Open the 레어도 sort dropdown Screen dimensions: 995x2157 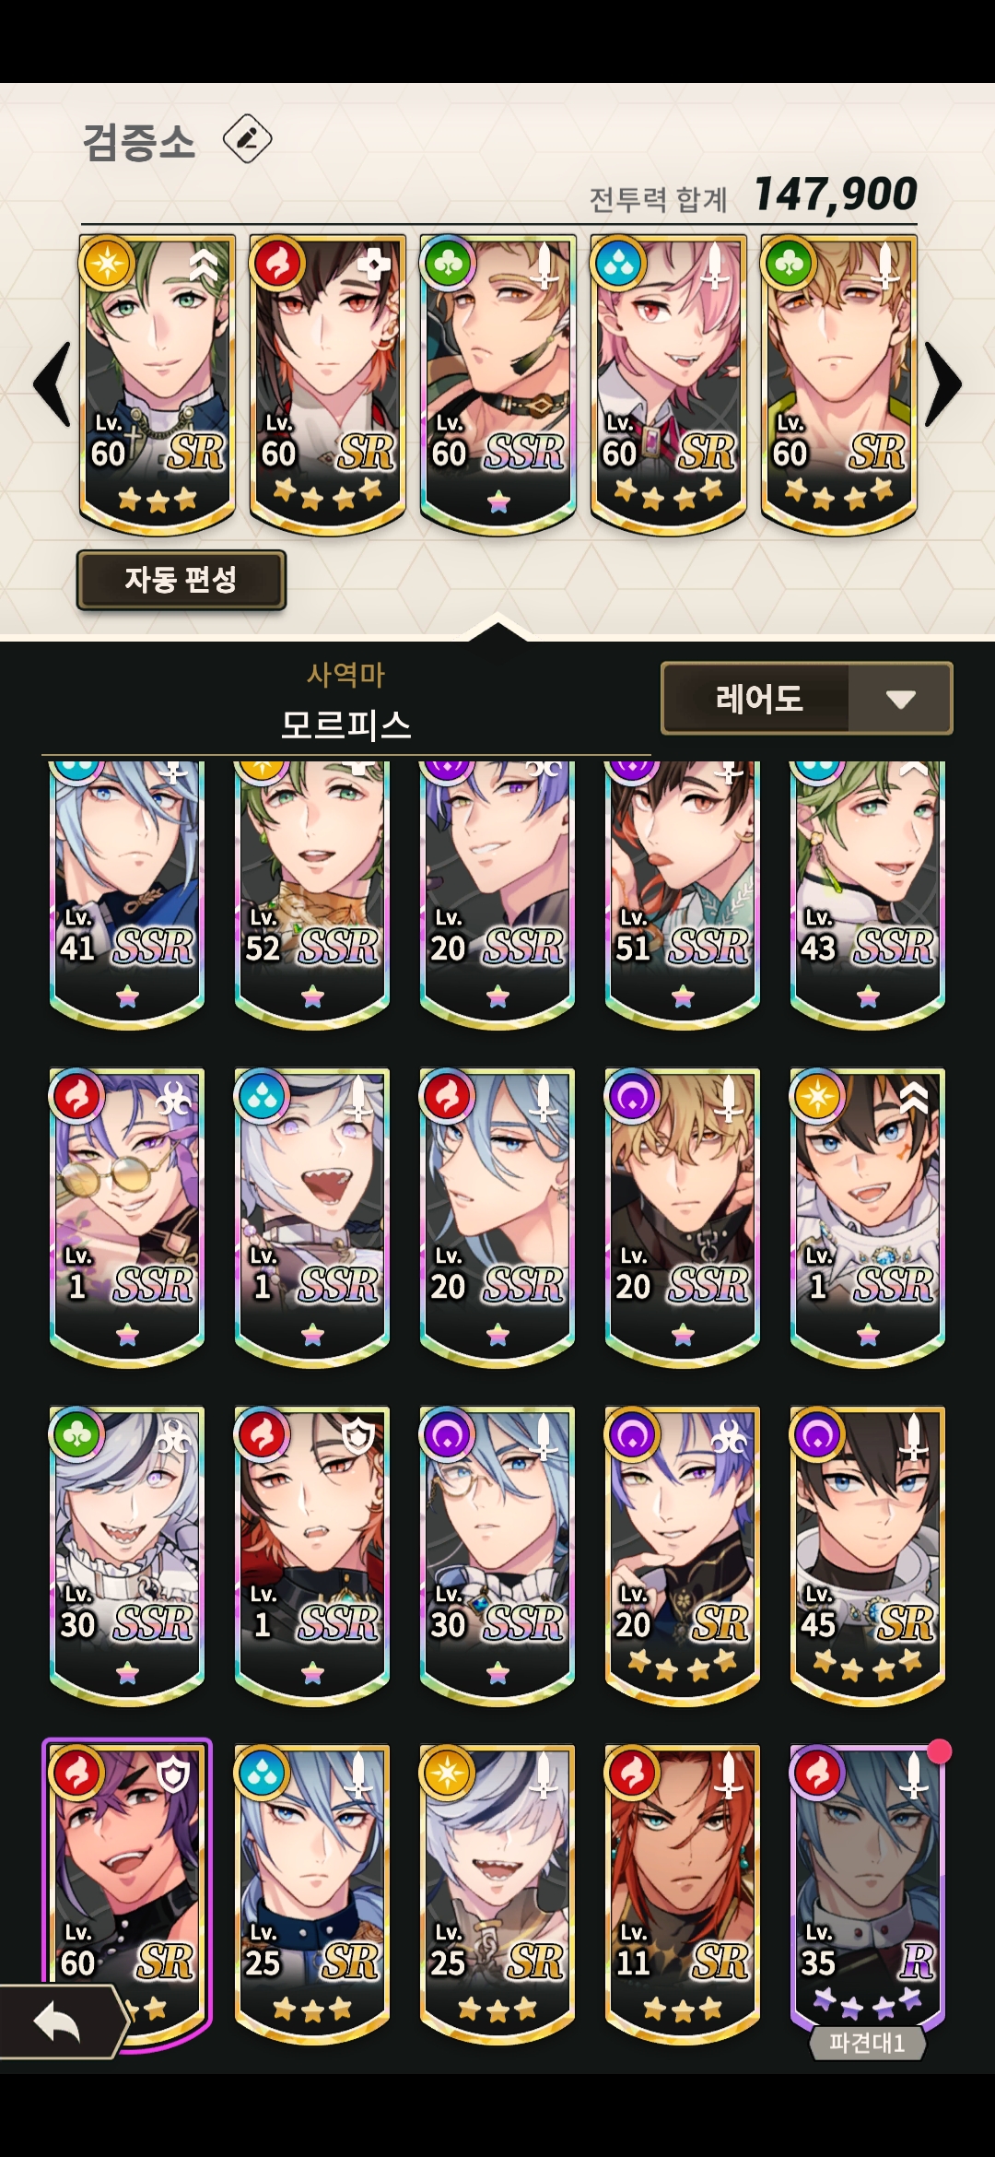coord(807,698)
